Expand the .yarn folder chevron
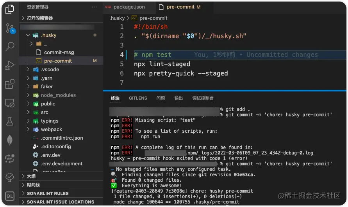The image size is (348, 207). 28,78
